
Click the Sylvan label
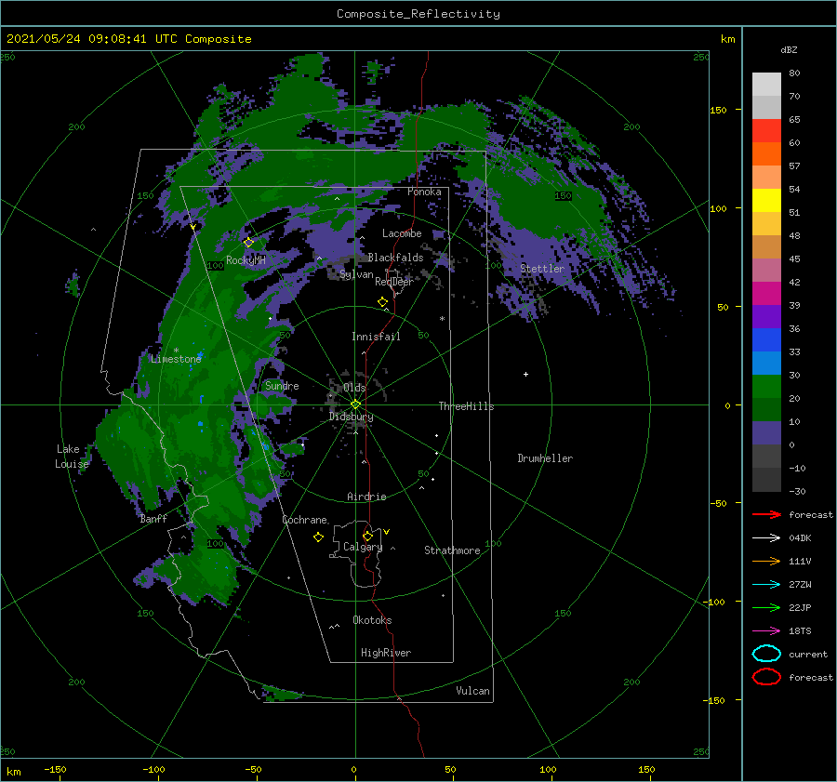pos(356,274)
